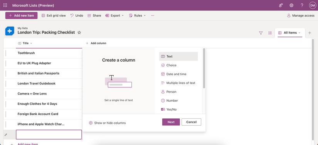This screenshot has width=318, height=145.
Task: Add a new view with the plus icon
Action: pos(310,33)
